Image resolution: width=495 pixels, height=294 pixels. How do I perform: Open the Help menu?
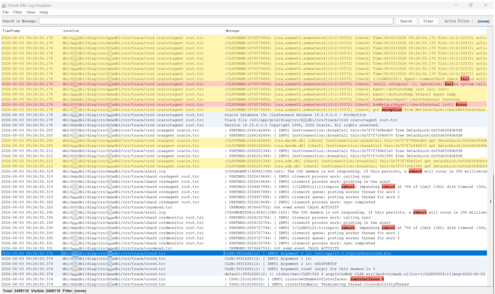(44, 12)
